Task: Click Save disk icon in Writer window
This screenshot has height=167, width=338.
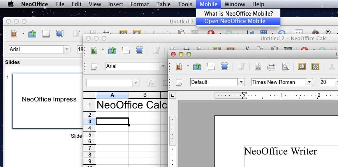Action: (211, 66)
